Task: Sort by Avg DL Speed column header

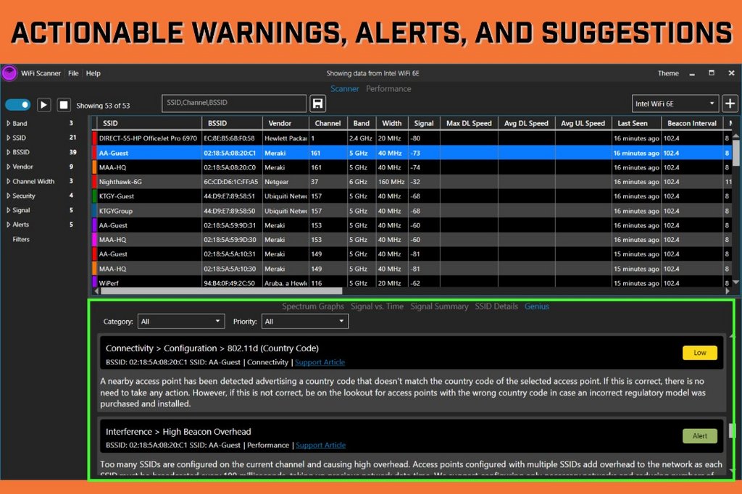Action: [x=526, y=123]
